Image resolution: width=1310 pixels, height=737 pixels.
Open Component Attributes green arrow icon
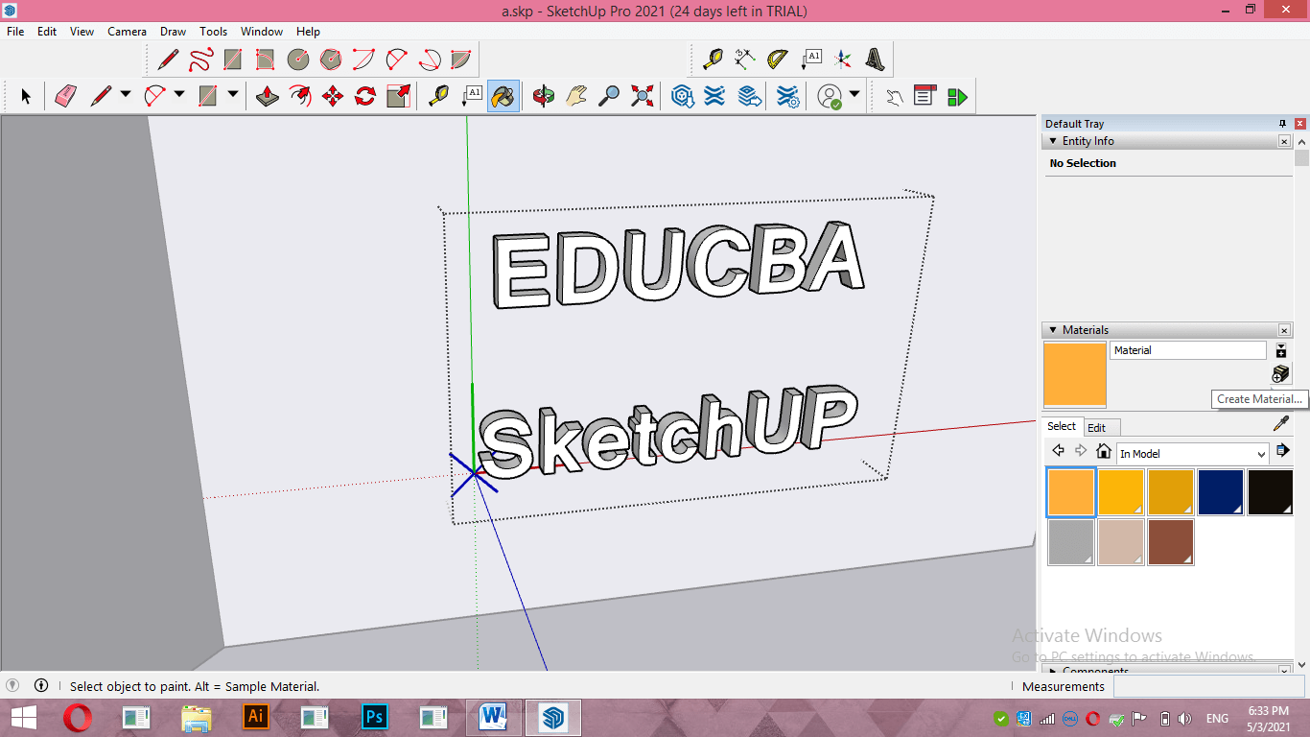(x=957, y=96)
